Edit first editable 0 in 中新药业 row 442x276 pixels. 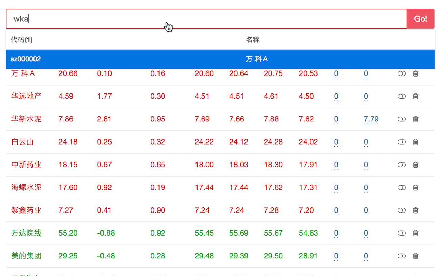pos(336,165)
